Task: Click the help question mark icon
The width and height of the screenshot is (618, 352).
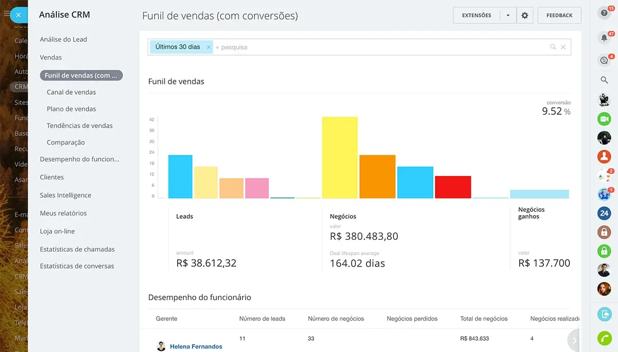Action: pyautogui.click(x=604, y=14)
